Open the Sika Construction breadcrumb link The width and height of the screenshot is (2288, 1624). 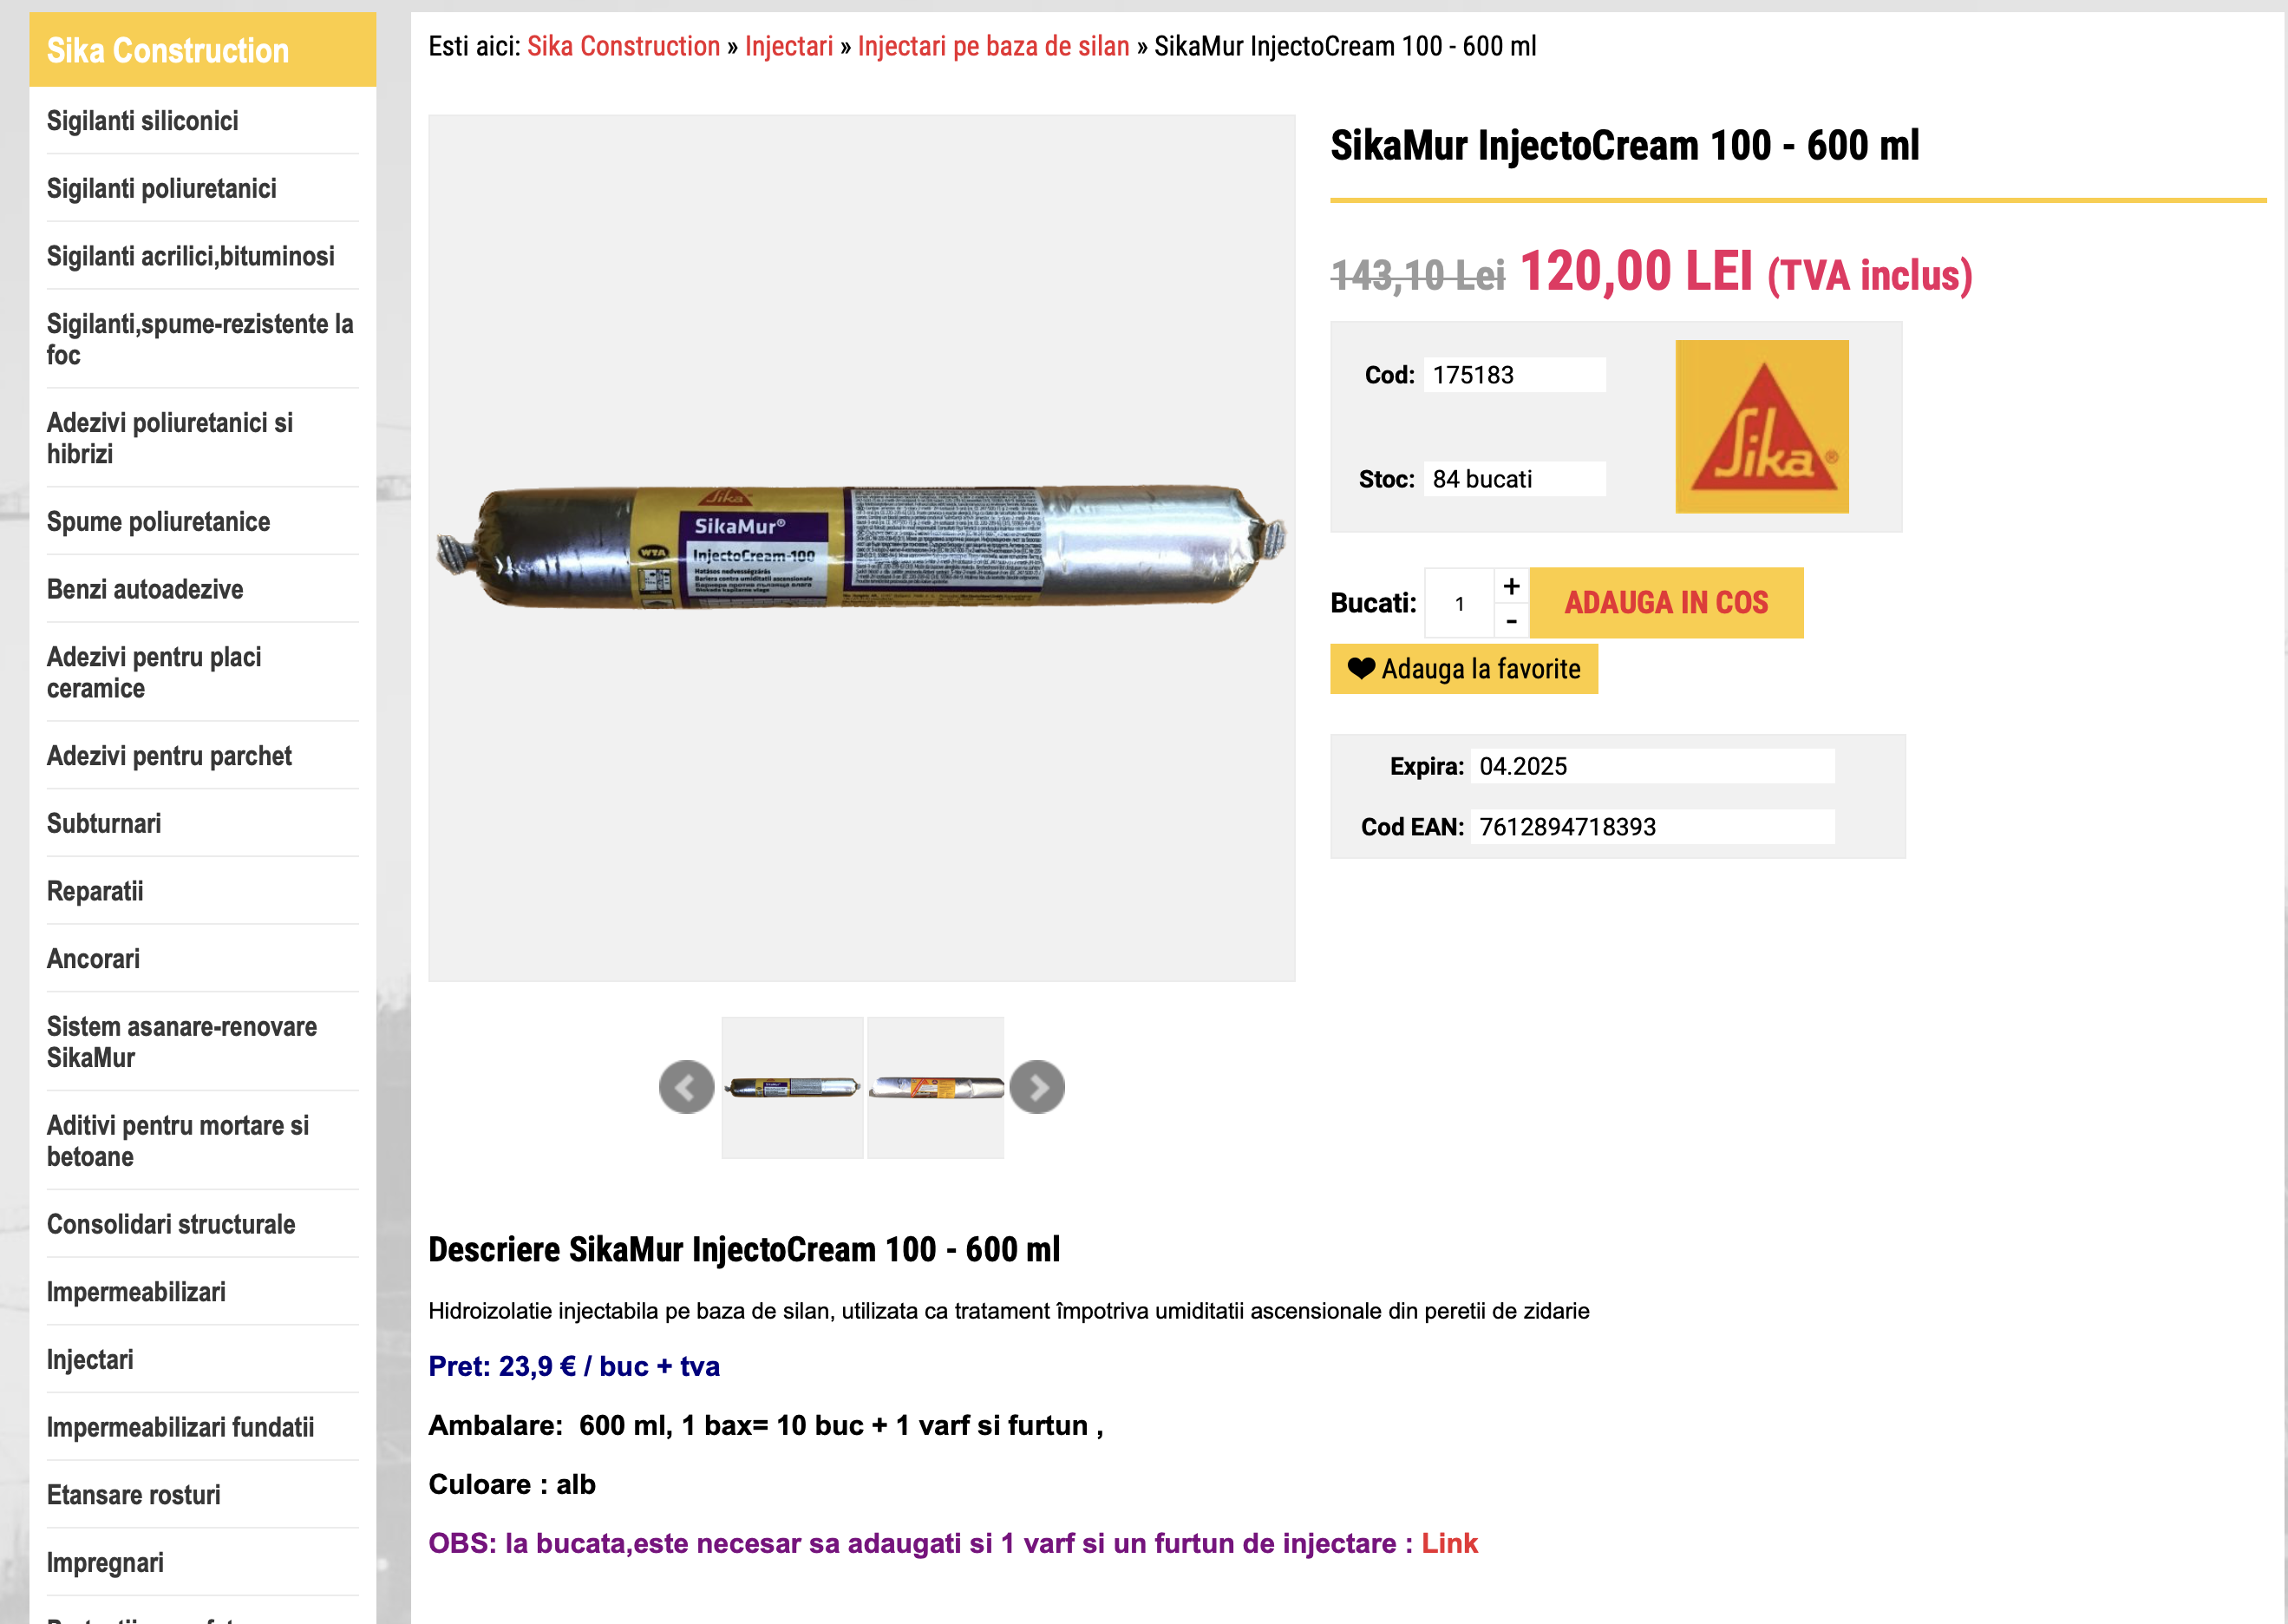[623, 46]
